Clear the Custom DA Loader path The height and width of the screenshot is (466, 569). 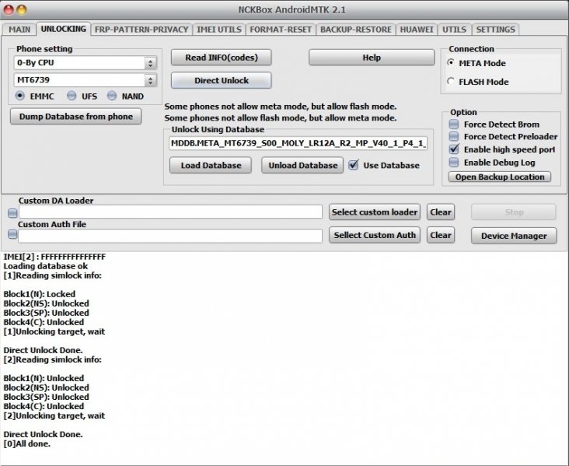pyautogui.click(x=441, y=212)
